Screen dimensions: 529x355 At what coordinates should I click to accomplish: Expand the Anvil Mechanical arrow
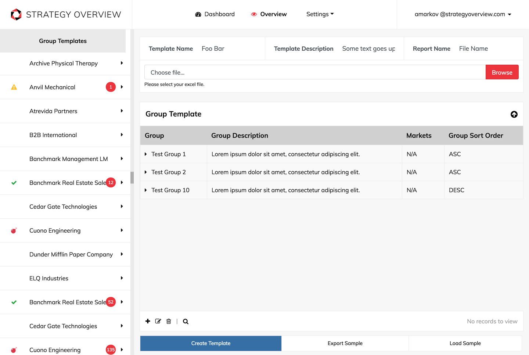tap(122, 87)
